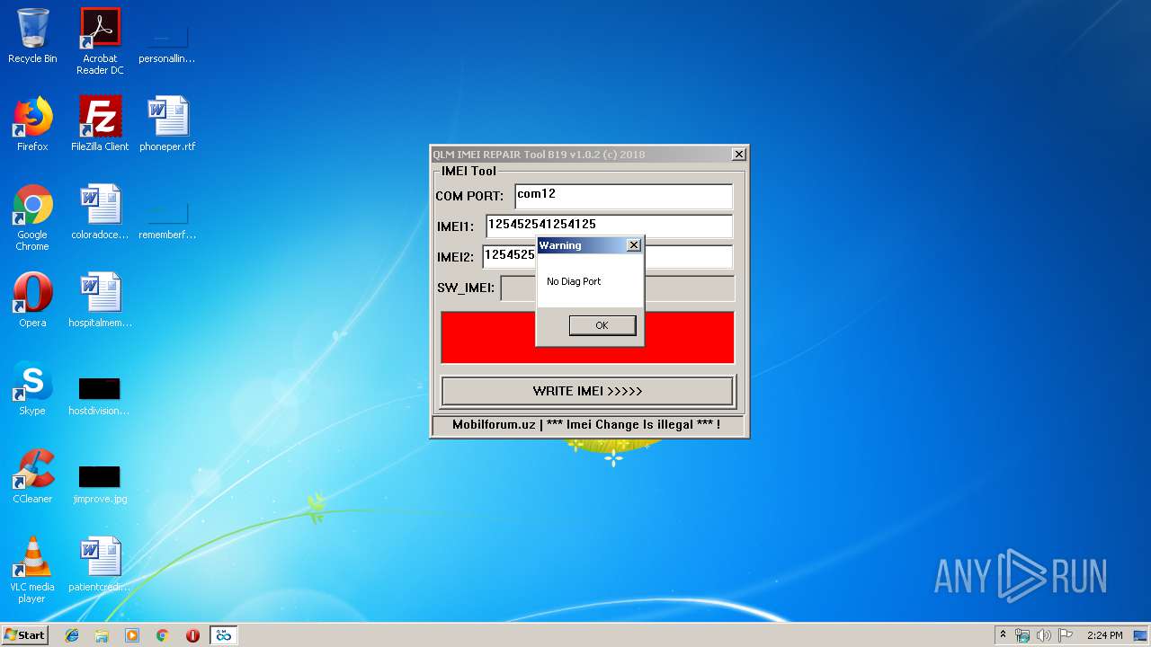Open Windows Media Player taskbar icon

coord(132,635)
